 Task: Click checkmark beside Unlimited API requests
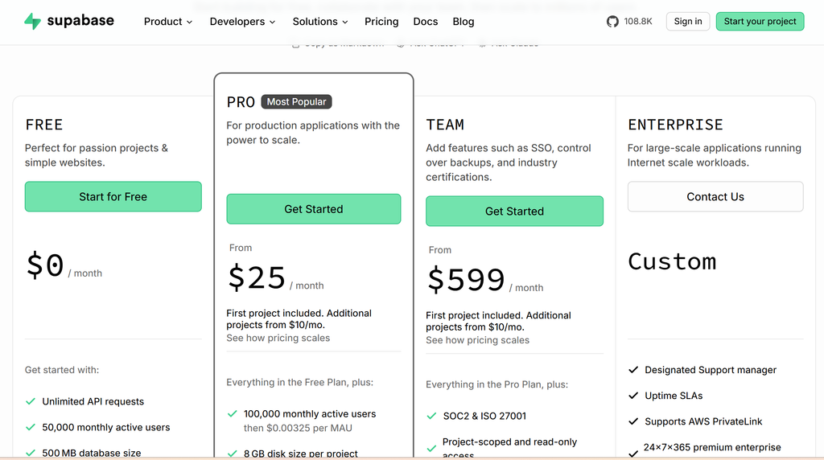point(31,401)
